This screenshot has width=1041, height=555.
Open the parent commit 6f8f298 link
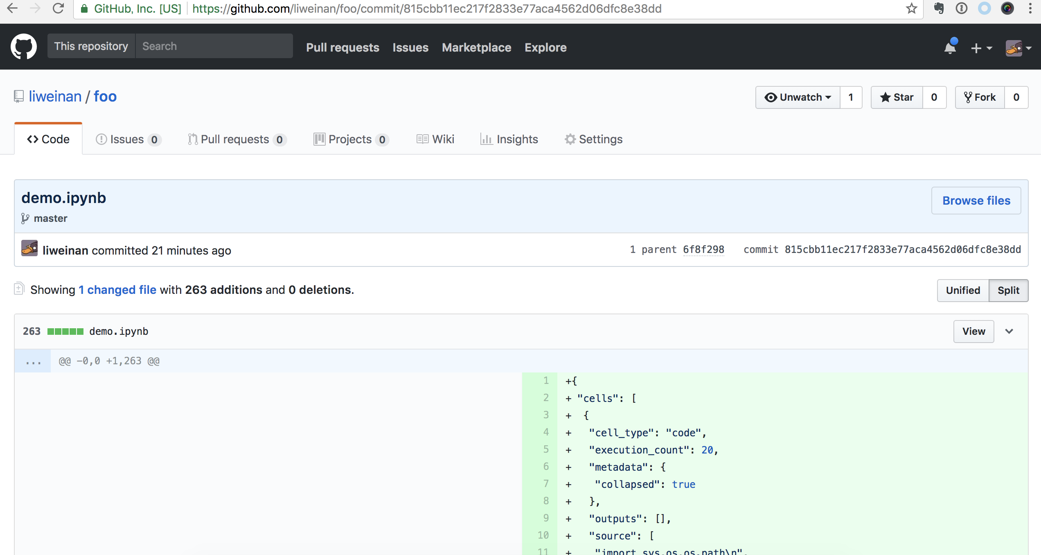703,250
